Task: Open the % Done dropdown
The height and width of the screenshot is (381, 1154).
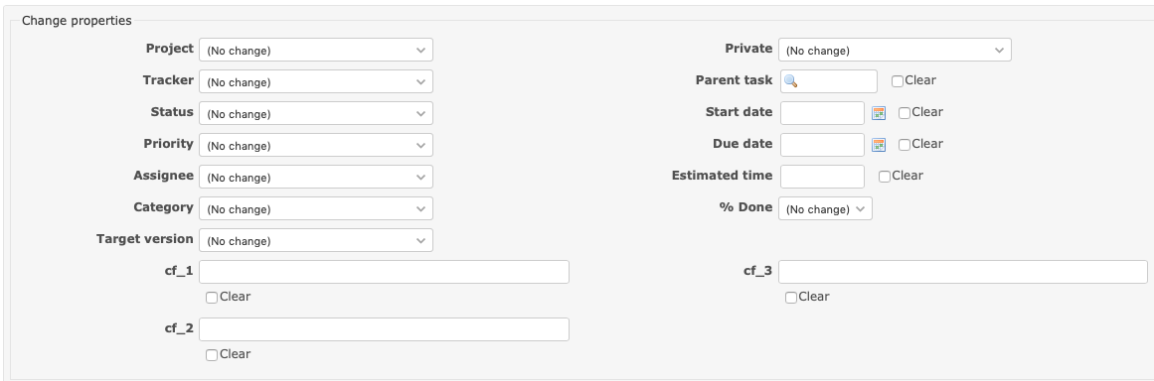Action: coord(825,208)
